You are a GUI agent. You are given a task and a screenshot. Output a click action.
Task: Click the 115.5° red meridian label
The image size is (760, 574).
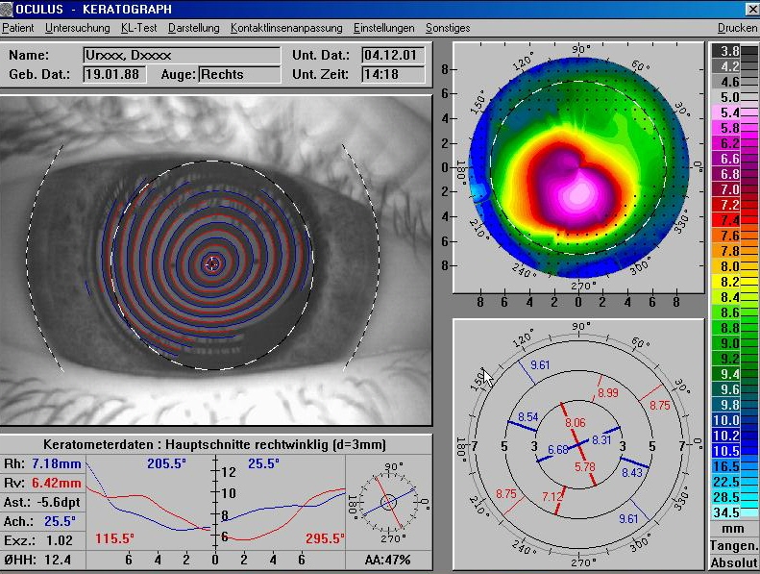(x=114, y=538)
